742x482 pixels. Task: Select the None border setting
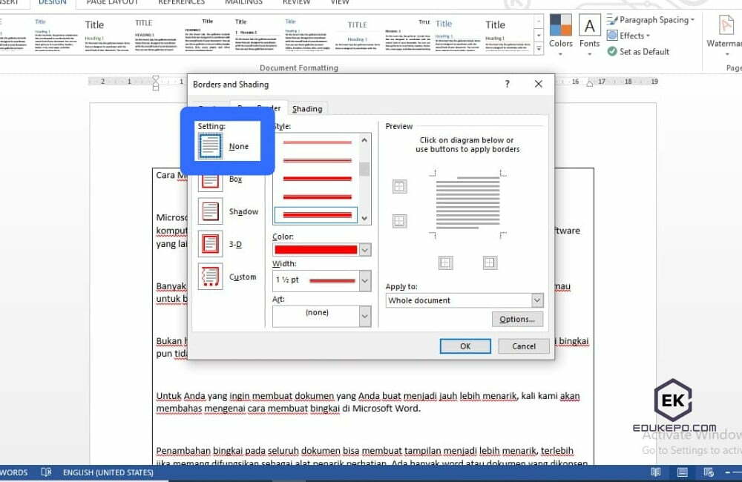pos(210,145)
